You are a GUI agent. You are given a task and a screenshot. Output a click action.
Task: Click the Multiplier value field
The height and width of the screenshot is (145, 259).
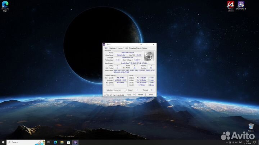120,80
